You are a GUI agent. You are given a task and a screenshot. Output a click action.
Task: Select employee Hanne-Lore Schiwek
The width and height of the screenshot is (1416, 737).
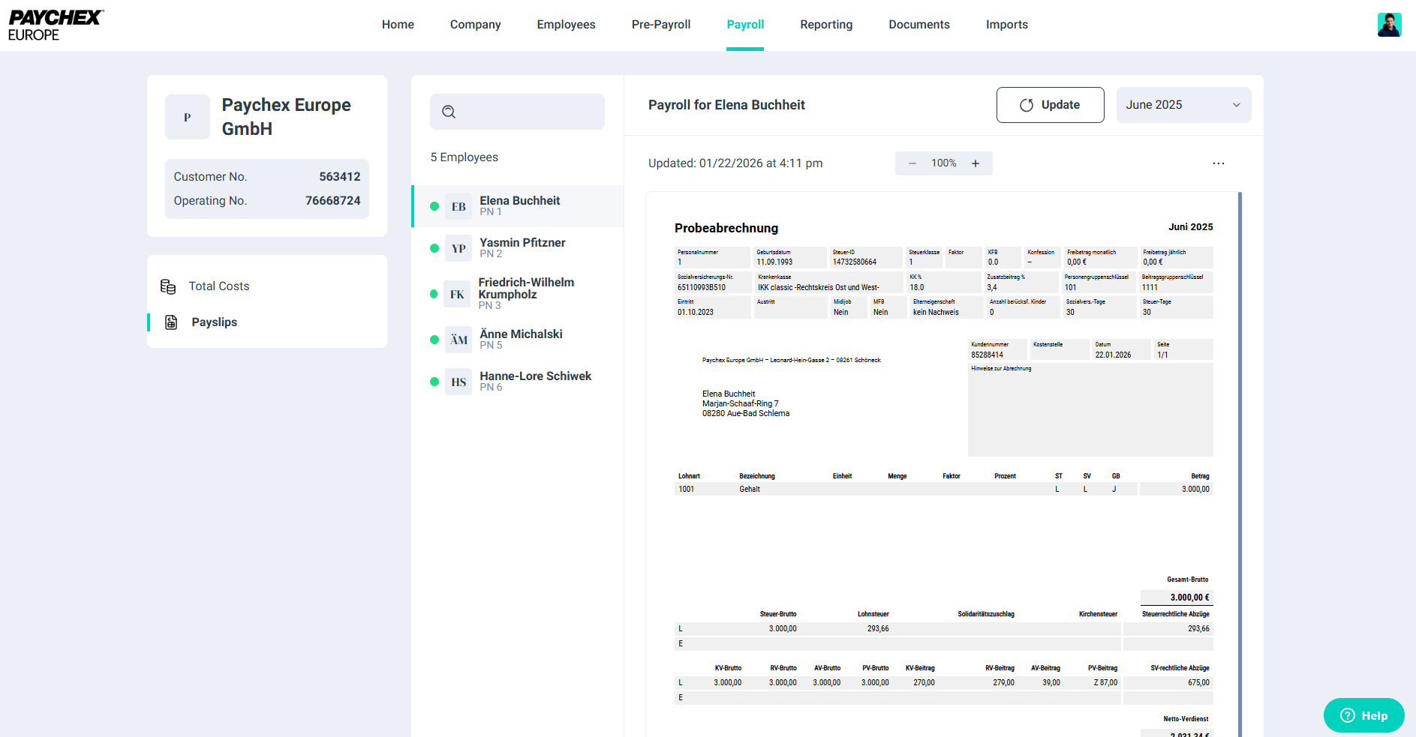tap(535, 381)
